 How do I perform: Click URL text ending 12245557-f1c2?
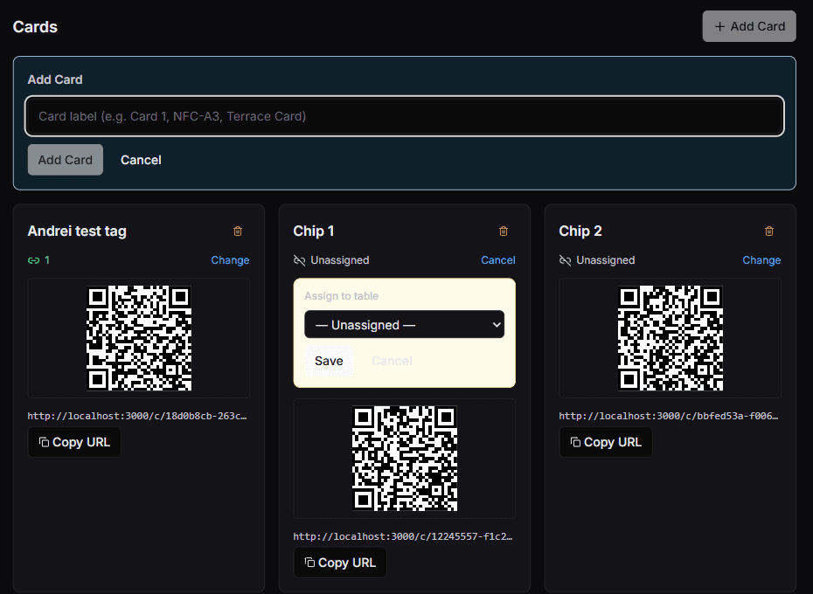(403, 536)
